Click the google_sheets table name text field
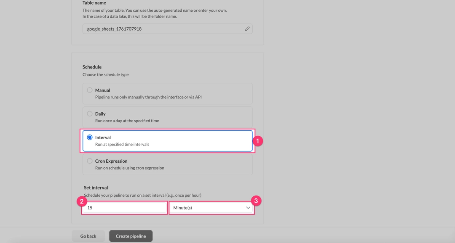 tap(162, 29)
